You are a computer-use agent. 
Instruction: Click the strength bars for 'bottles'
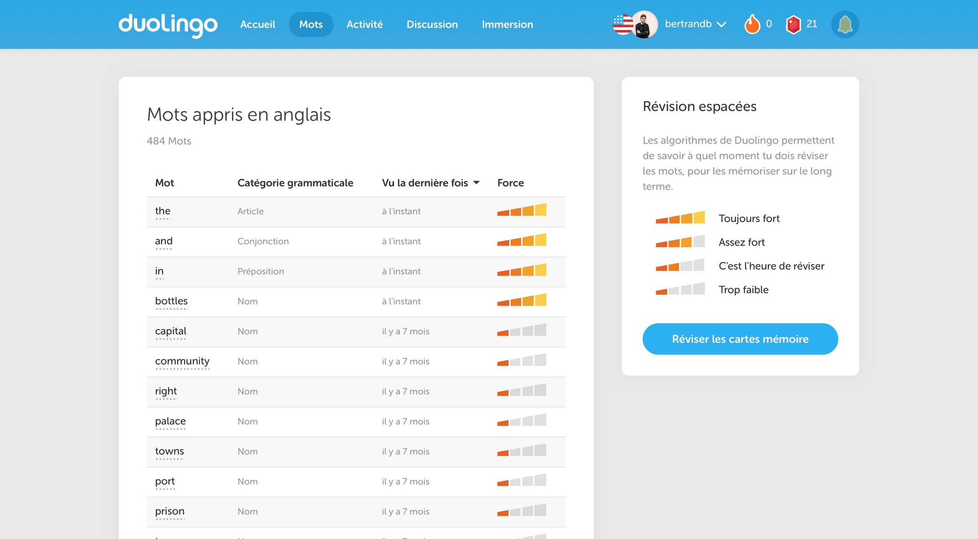pyautogui.click(x=522, y=300)
